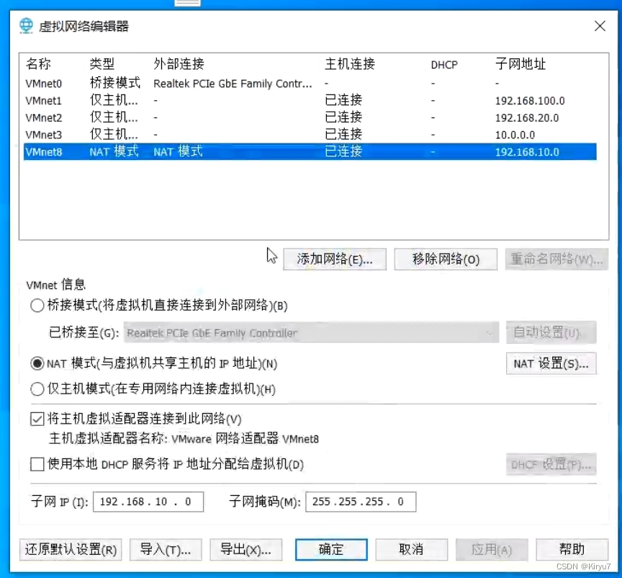Click the Virtual Network Editor globe icon
The height and width of the screenshot is (578, 622).
coord(26,26)
